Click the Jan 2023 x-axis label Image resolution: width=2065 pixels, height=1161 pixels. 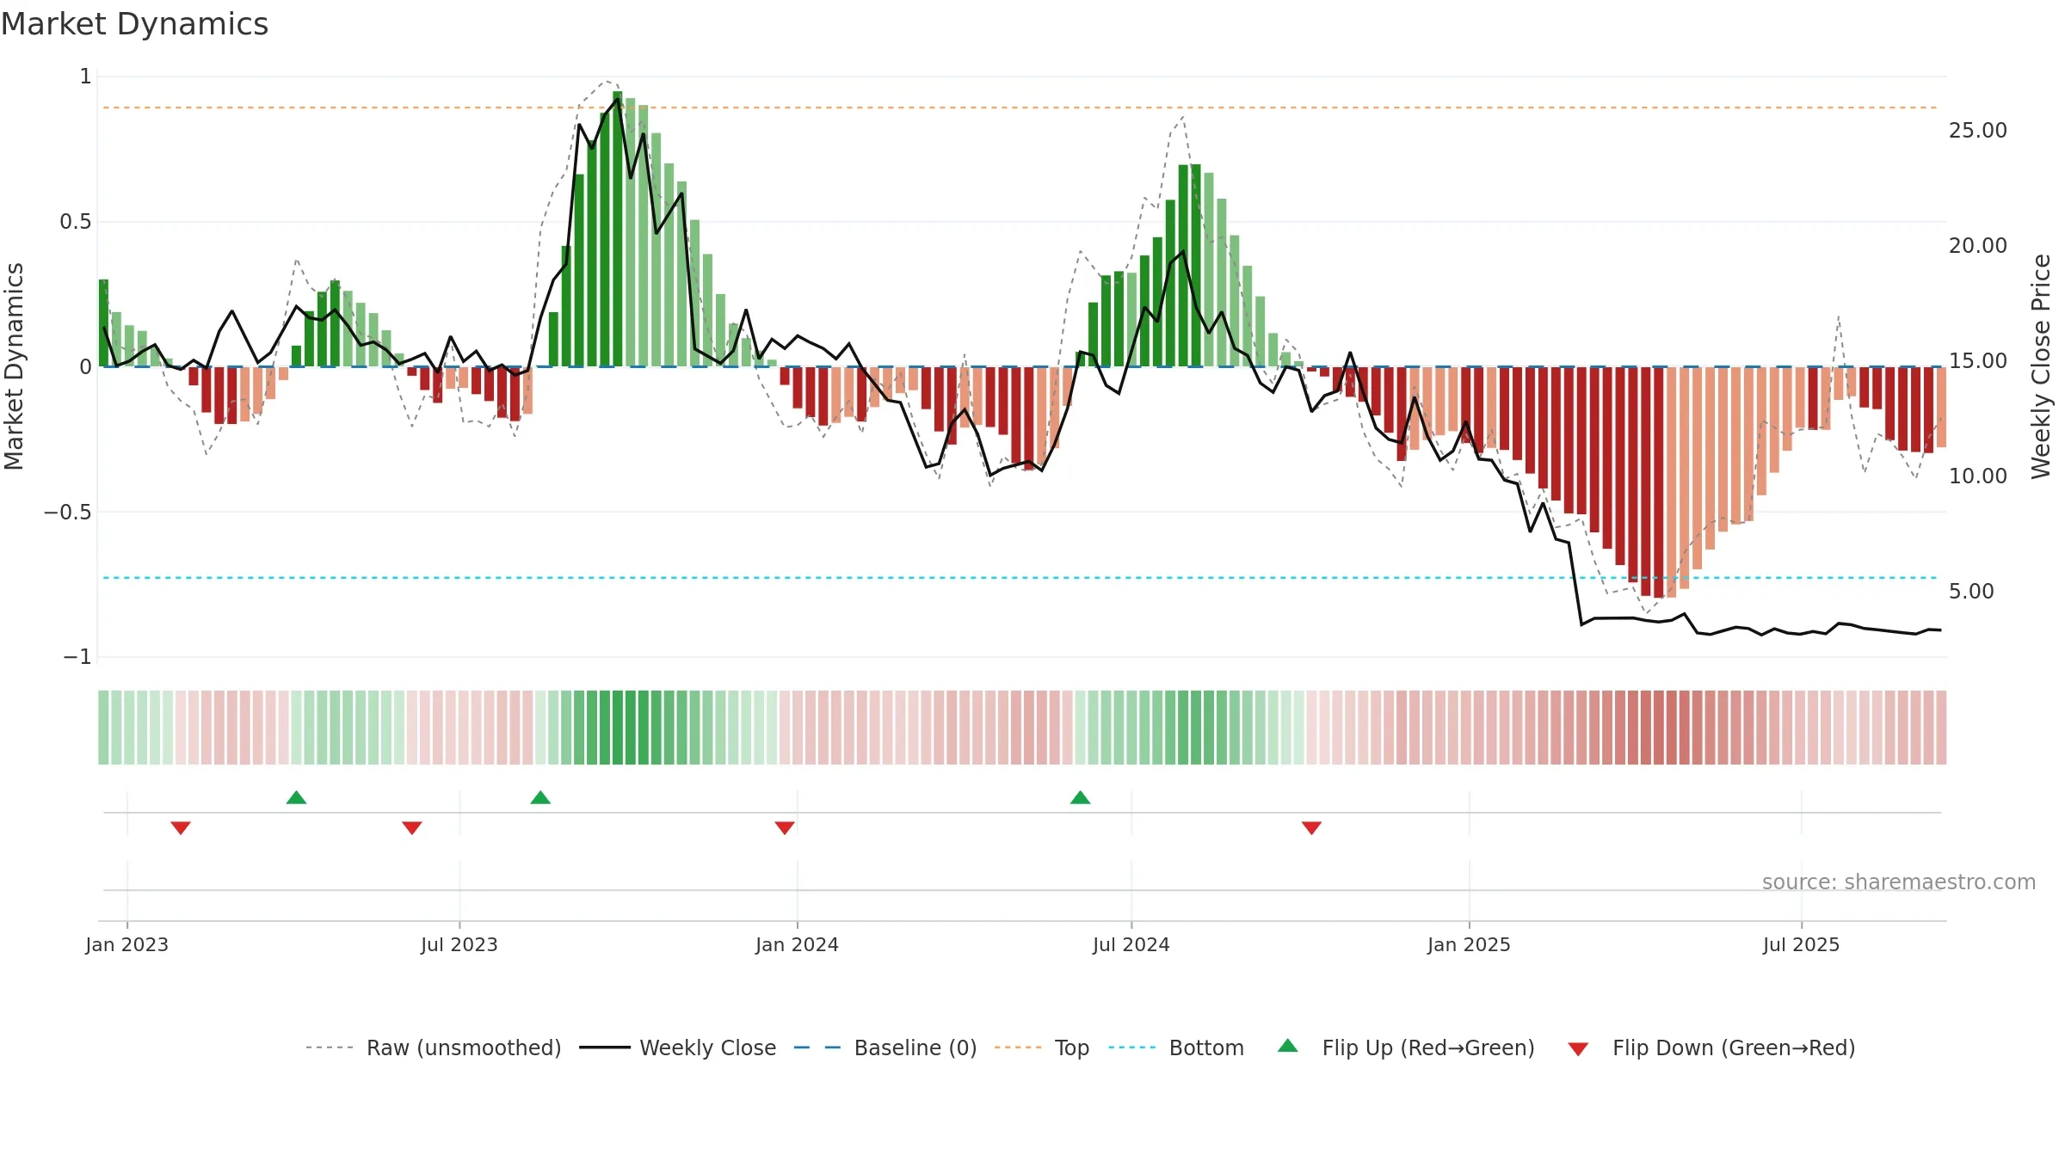127,944
